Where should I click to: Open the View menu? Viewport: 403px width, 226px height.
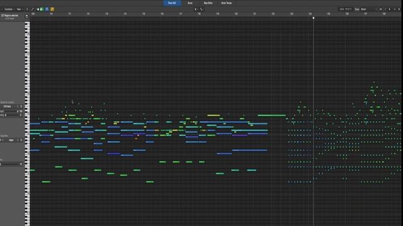coord(19,9)
